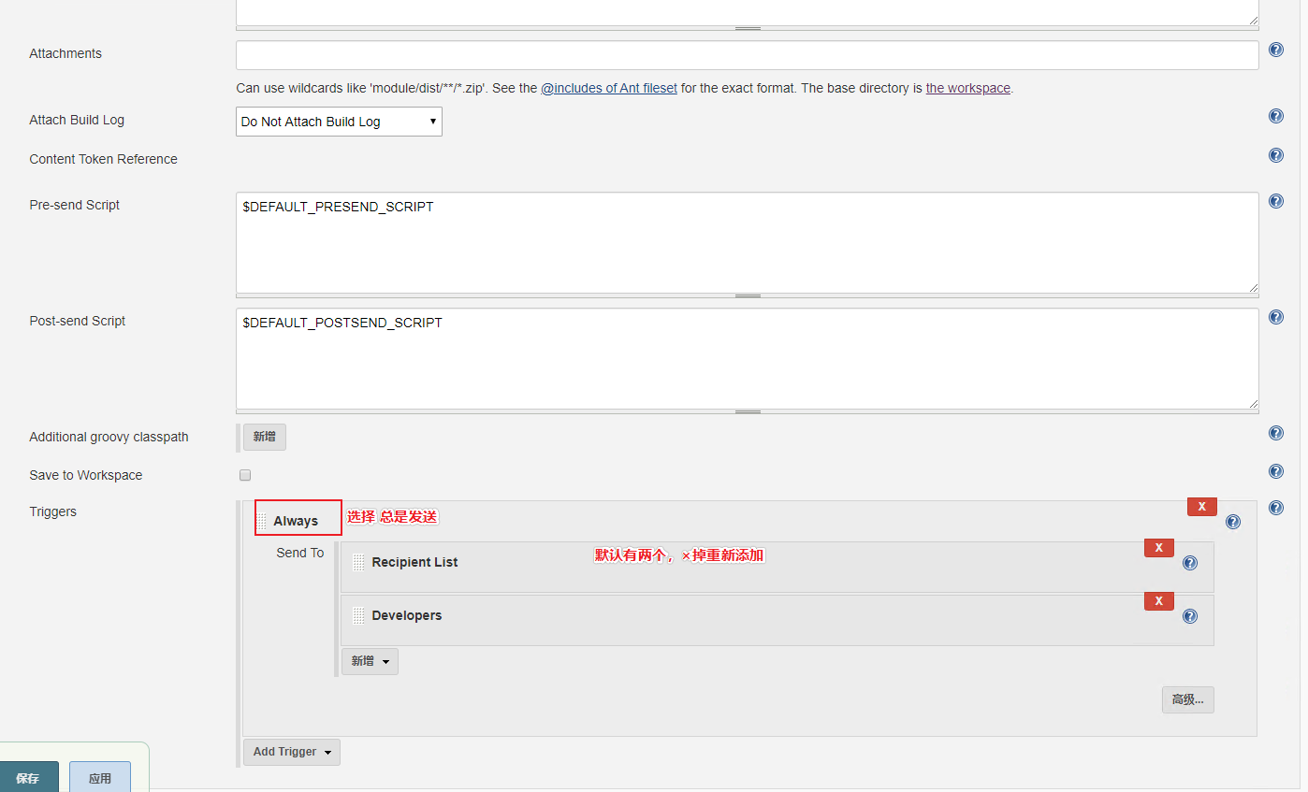Show help for Additional groovy classpath

click(1275, 434)
